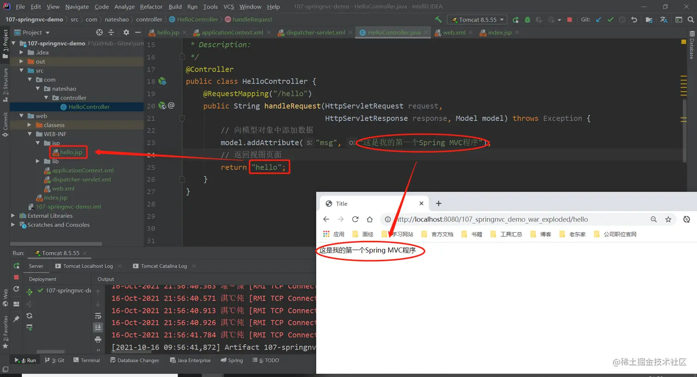
Task: Toggle soft-wrap in console output
Action: click(98, 316)
